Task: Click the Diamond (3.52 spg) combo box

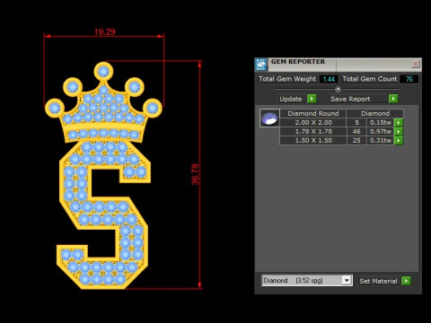Action: pyautogui.click(x=307, y=281)
